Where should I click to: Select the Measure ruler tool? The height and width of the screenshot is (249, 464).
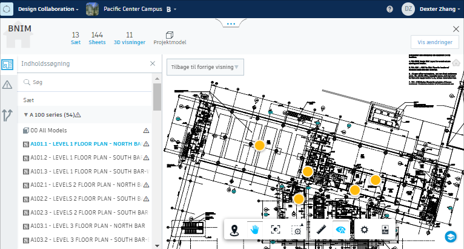[322, 230]
